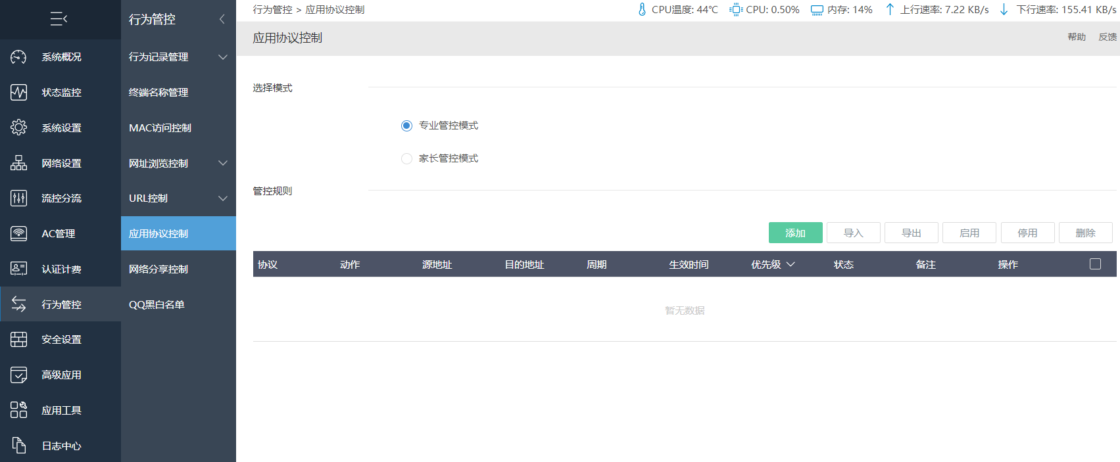The height and width of the screenshot is (462, 1120).
Task: Open 安全设置 in main sidebar
Action: (x=61, y=339)
